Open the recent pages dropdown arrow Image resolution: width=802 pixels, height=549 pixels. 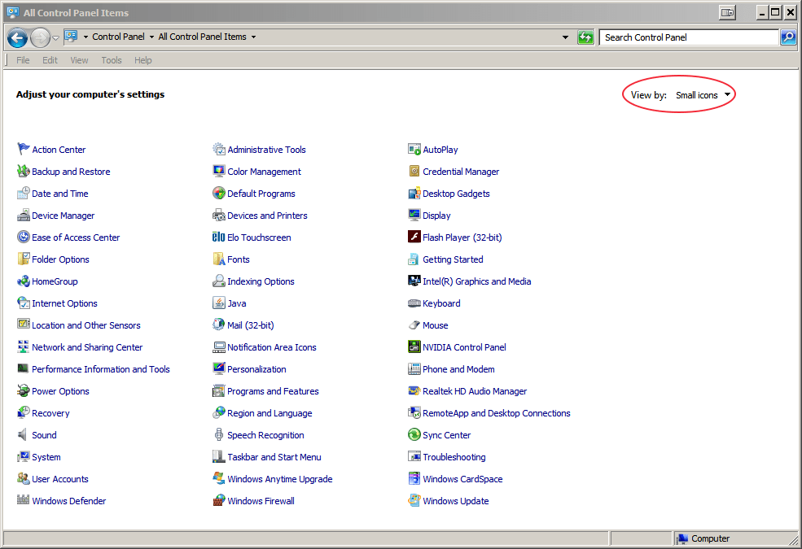pos(55,37)
